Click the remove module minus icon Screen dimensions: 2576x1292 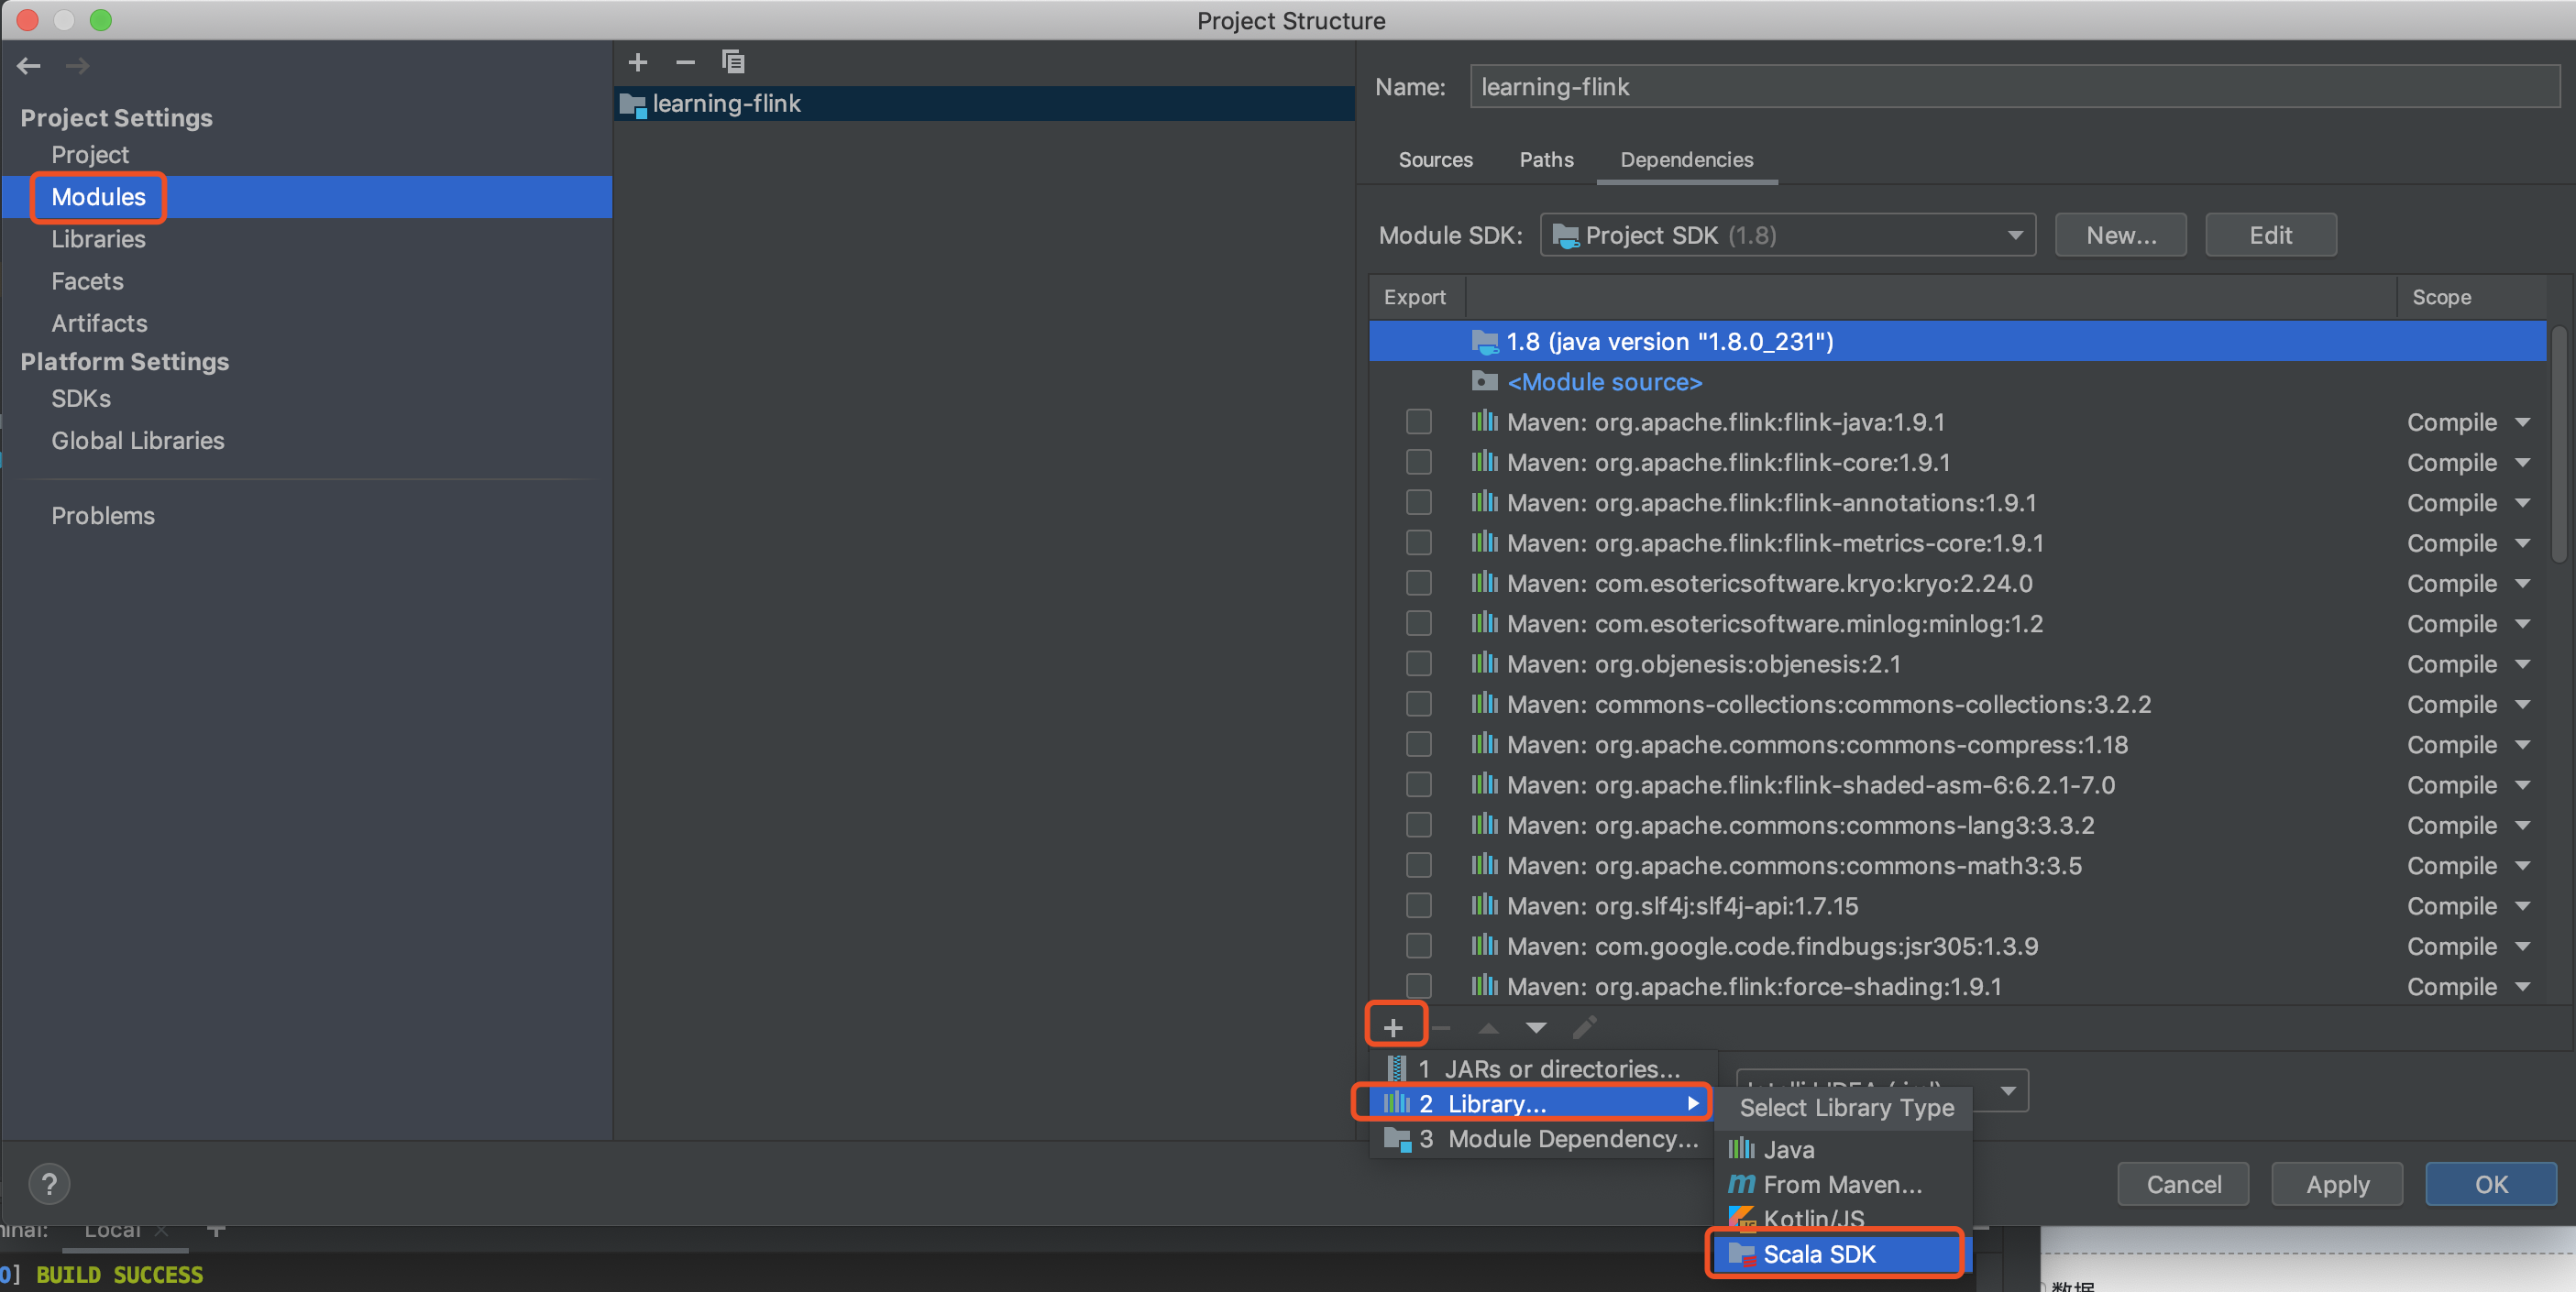coord(685,63)
